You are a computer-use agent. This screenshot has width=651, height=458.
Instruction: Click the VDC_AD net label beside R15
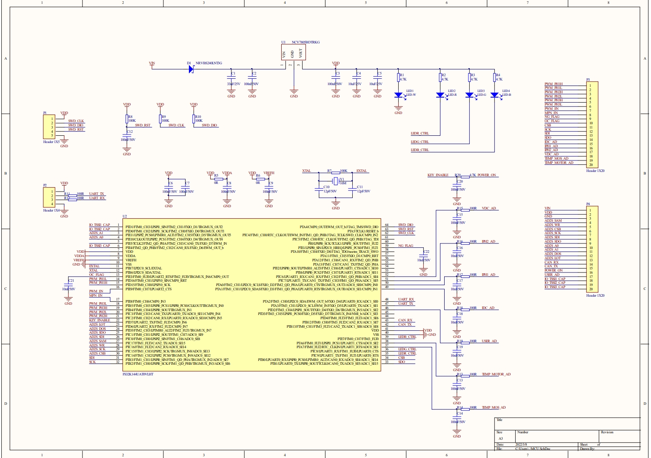coord(489,209)
